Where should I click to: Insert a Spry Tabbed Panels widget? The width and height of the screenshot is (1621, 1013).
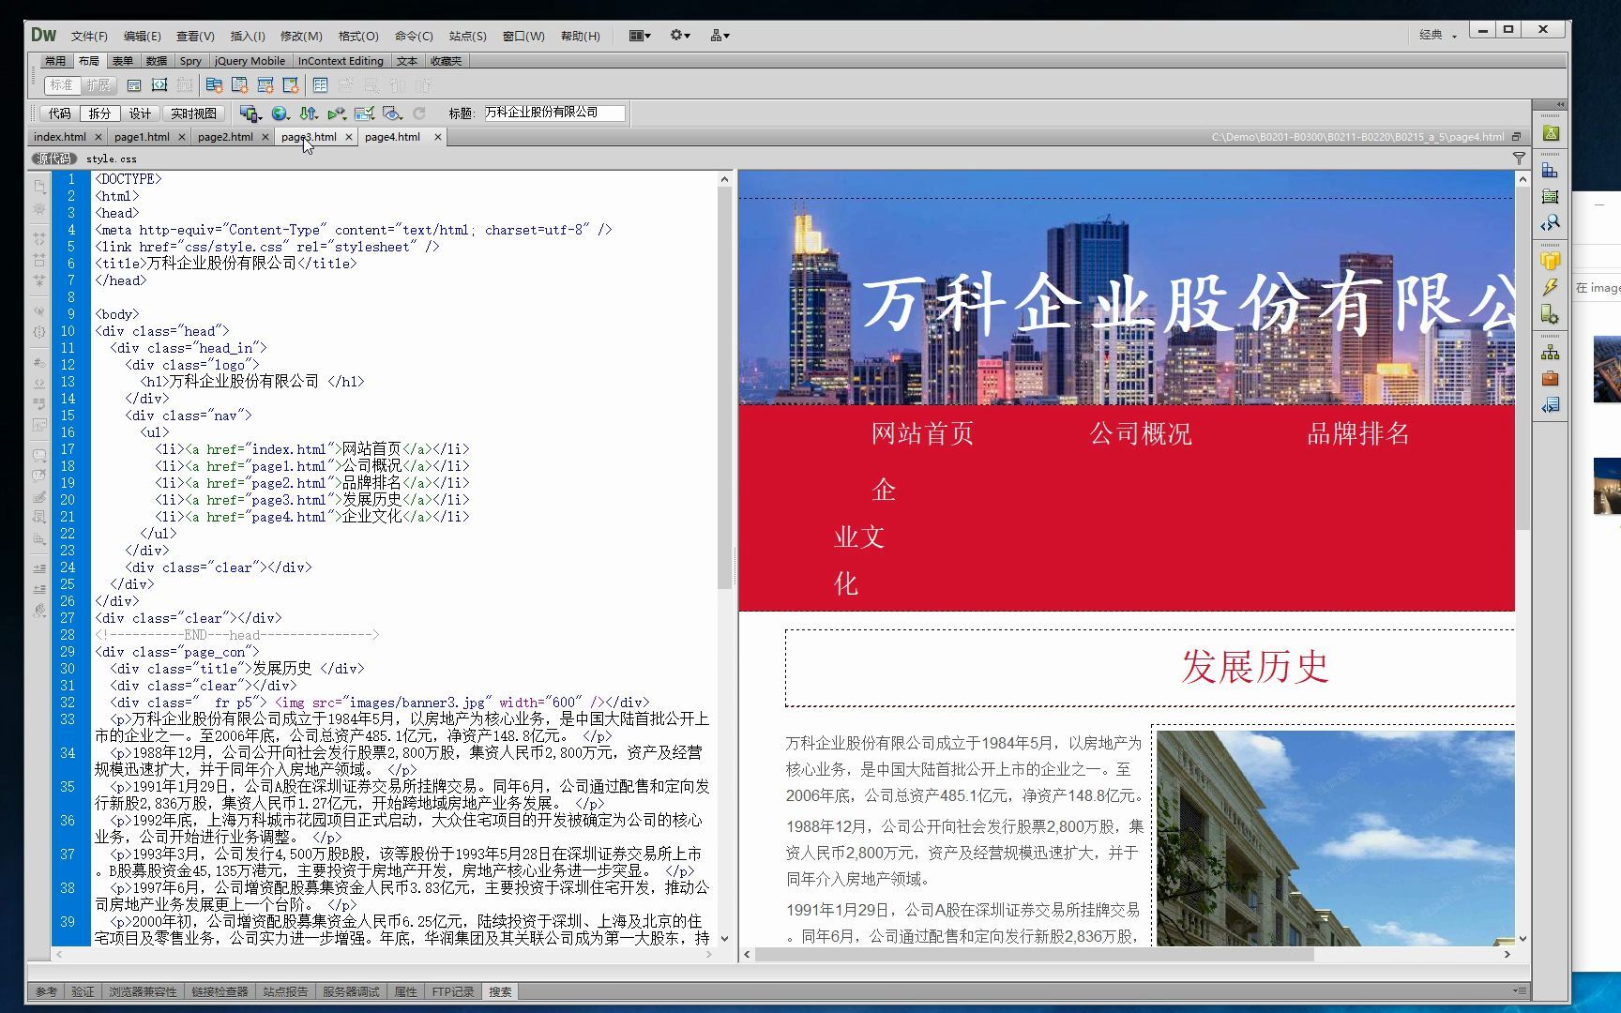tap(240, 85)
